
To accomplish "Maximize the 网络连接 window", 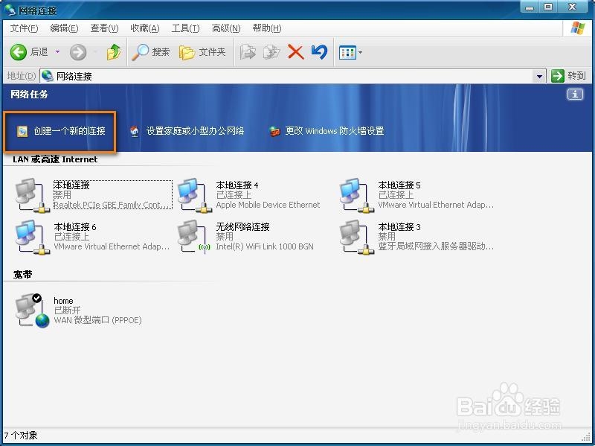I will [548, 7].
